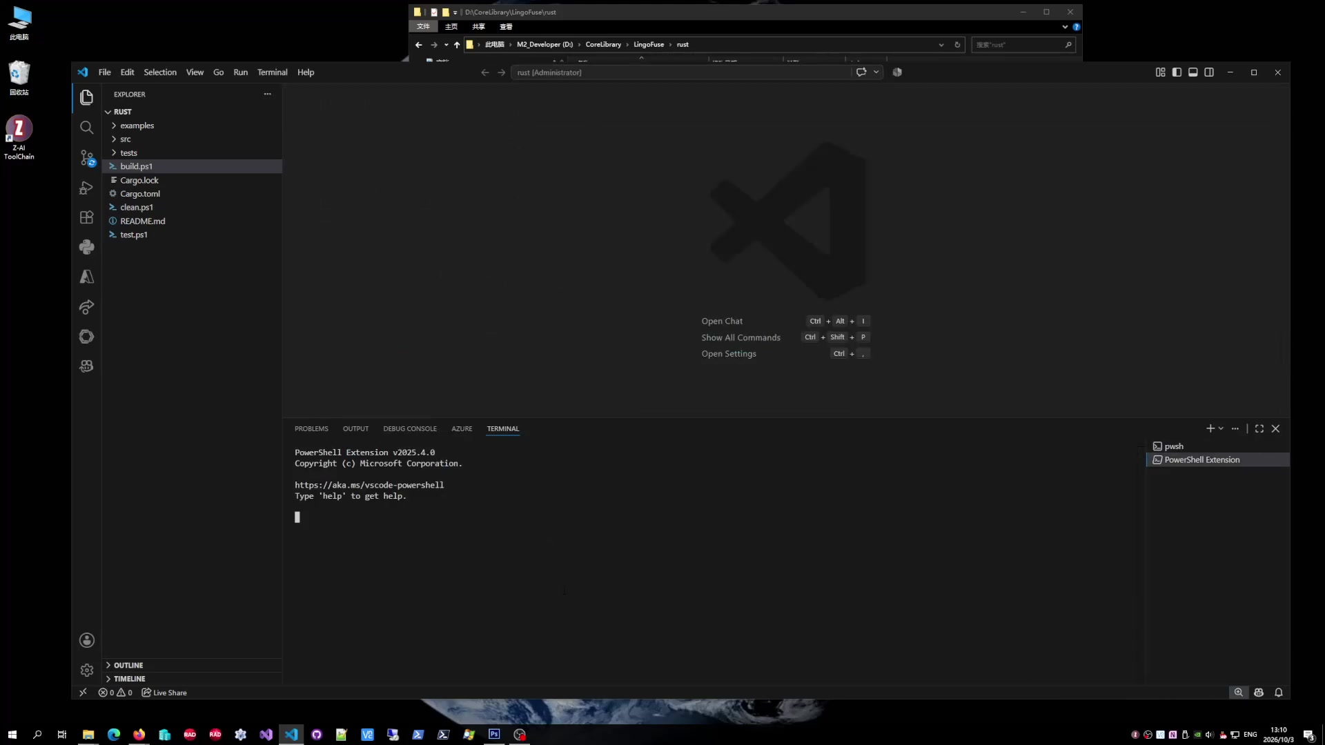Open the Azure view in the activity bar
1325x745 pixels.
tap(86, 277)
